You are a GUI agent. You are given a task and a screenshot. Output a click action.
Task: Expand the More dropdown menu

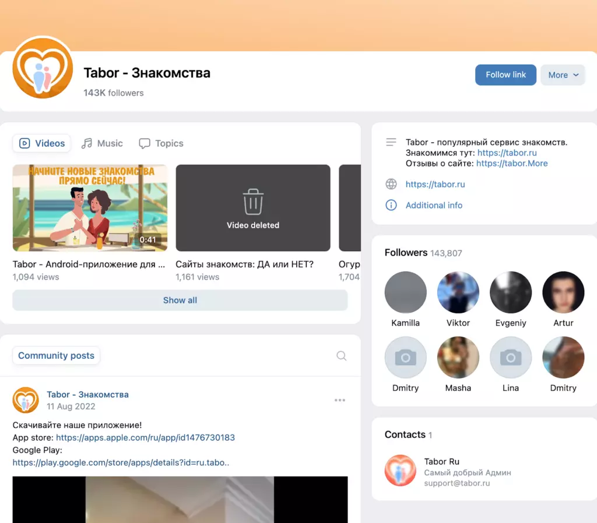click(563, 75)
